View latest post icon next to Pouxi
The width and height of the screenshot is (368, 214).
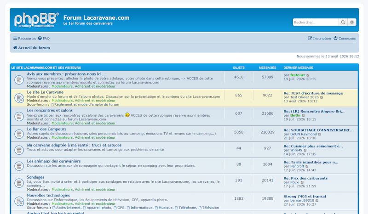coord(302,182)
